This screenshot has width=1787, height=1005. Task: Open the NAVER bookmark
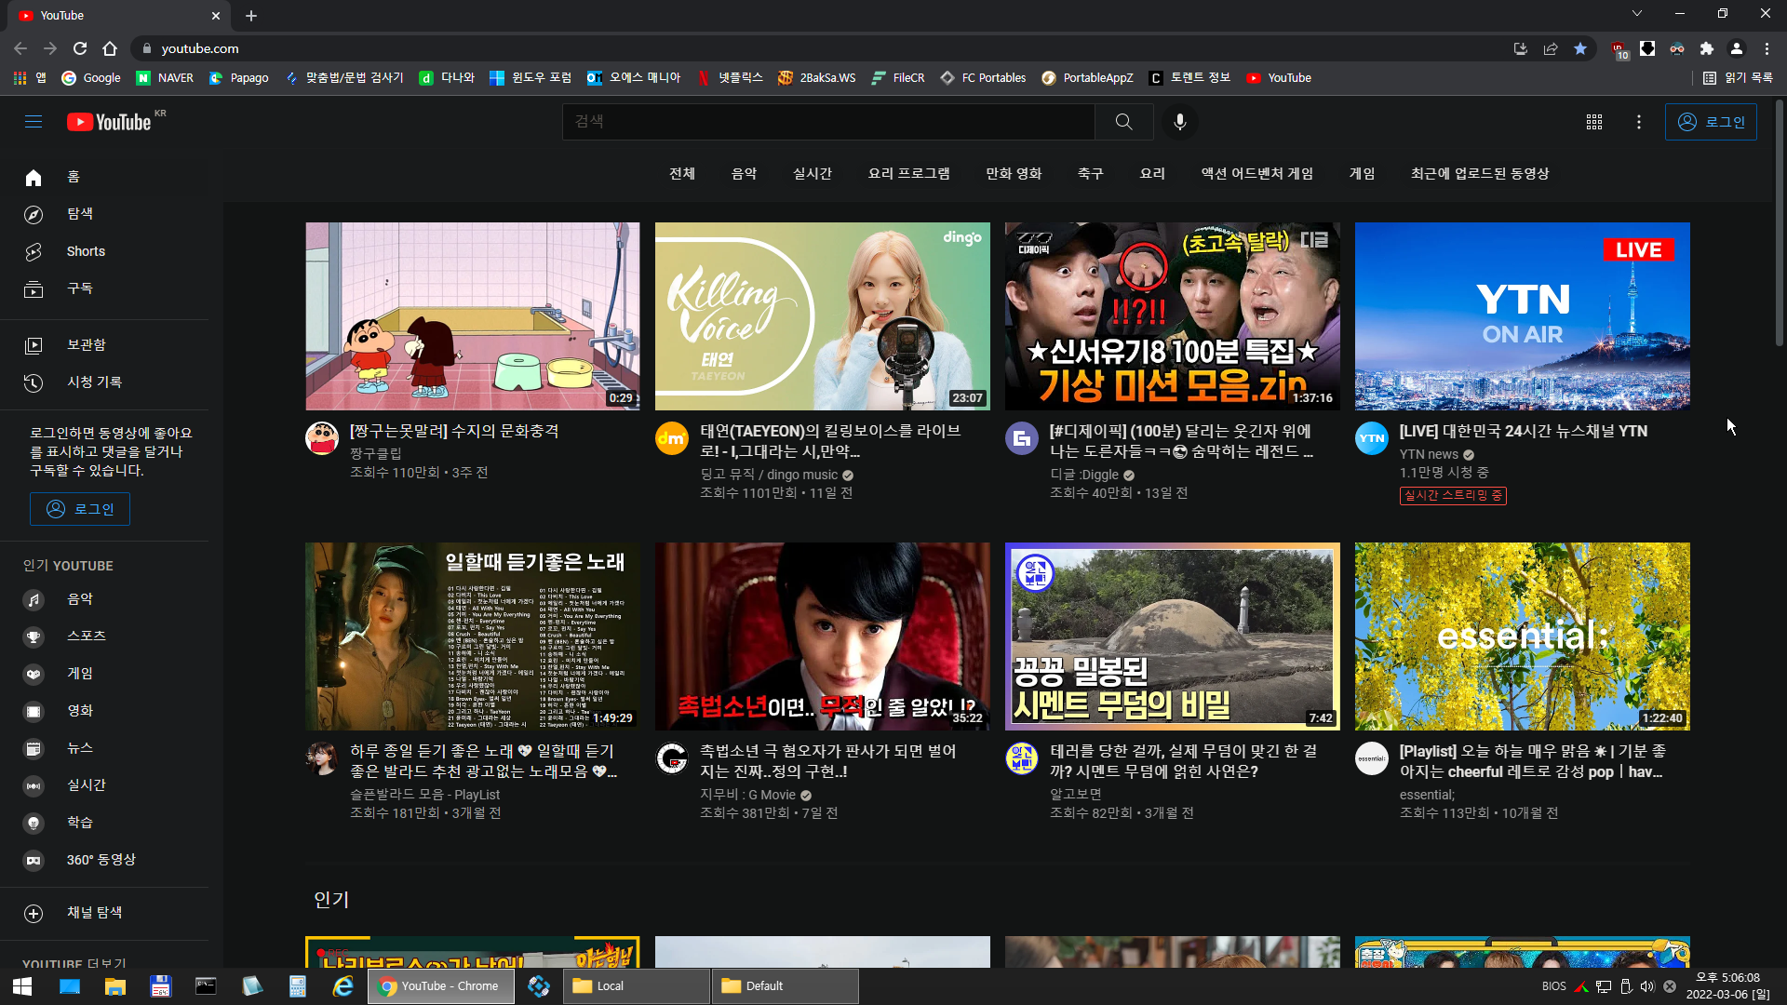click(165, 78)
